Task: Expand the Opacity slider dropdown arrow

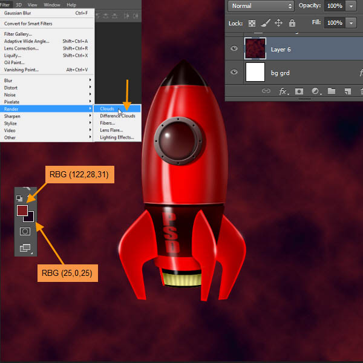Action: point(352,5)
